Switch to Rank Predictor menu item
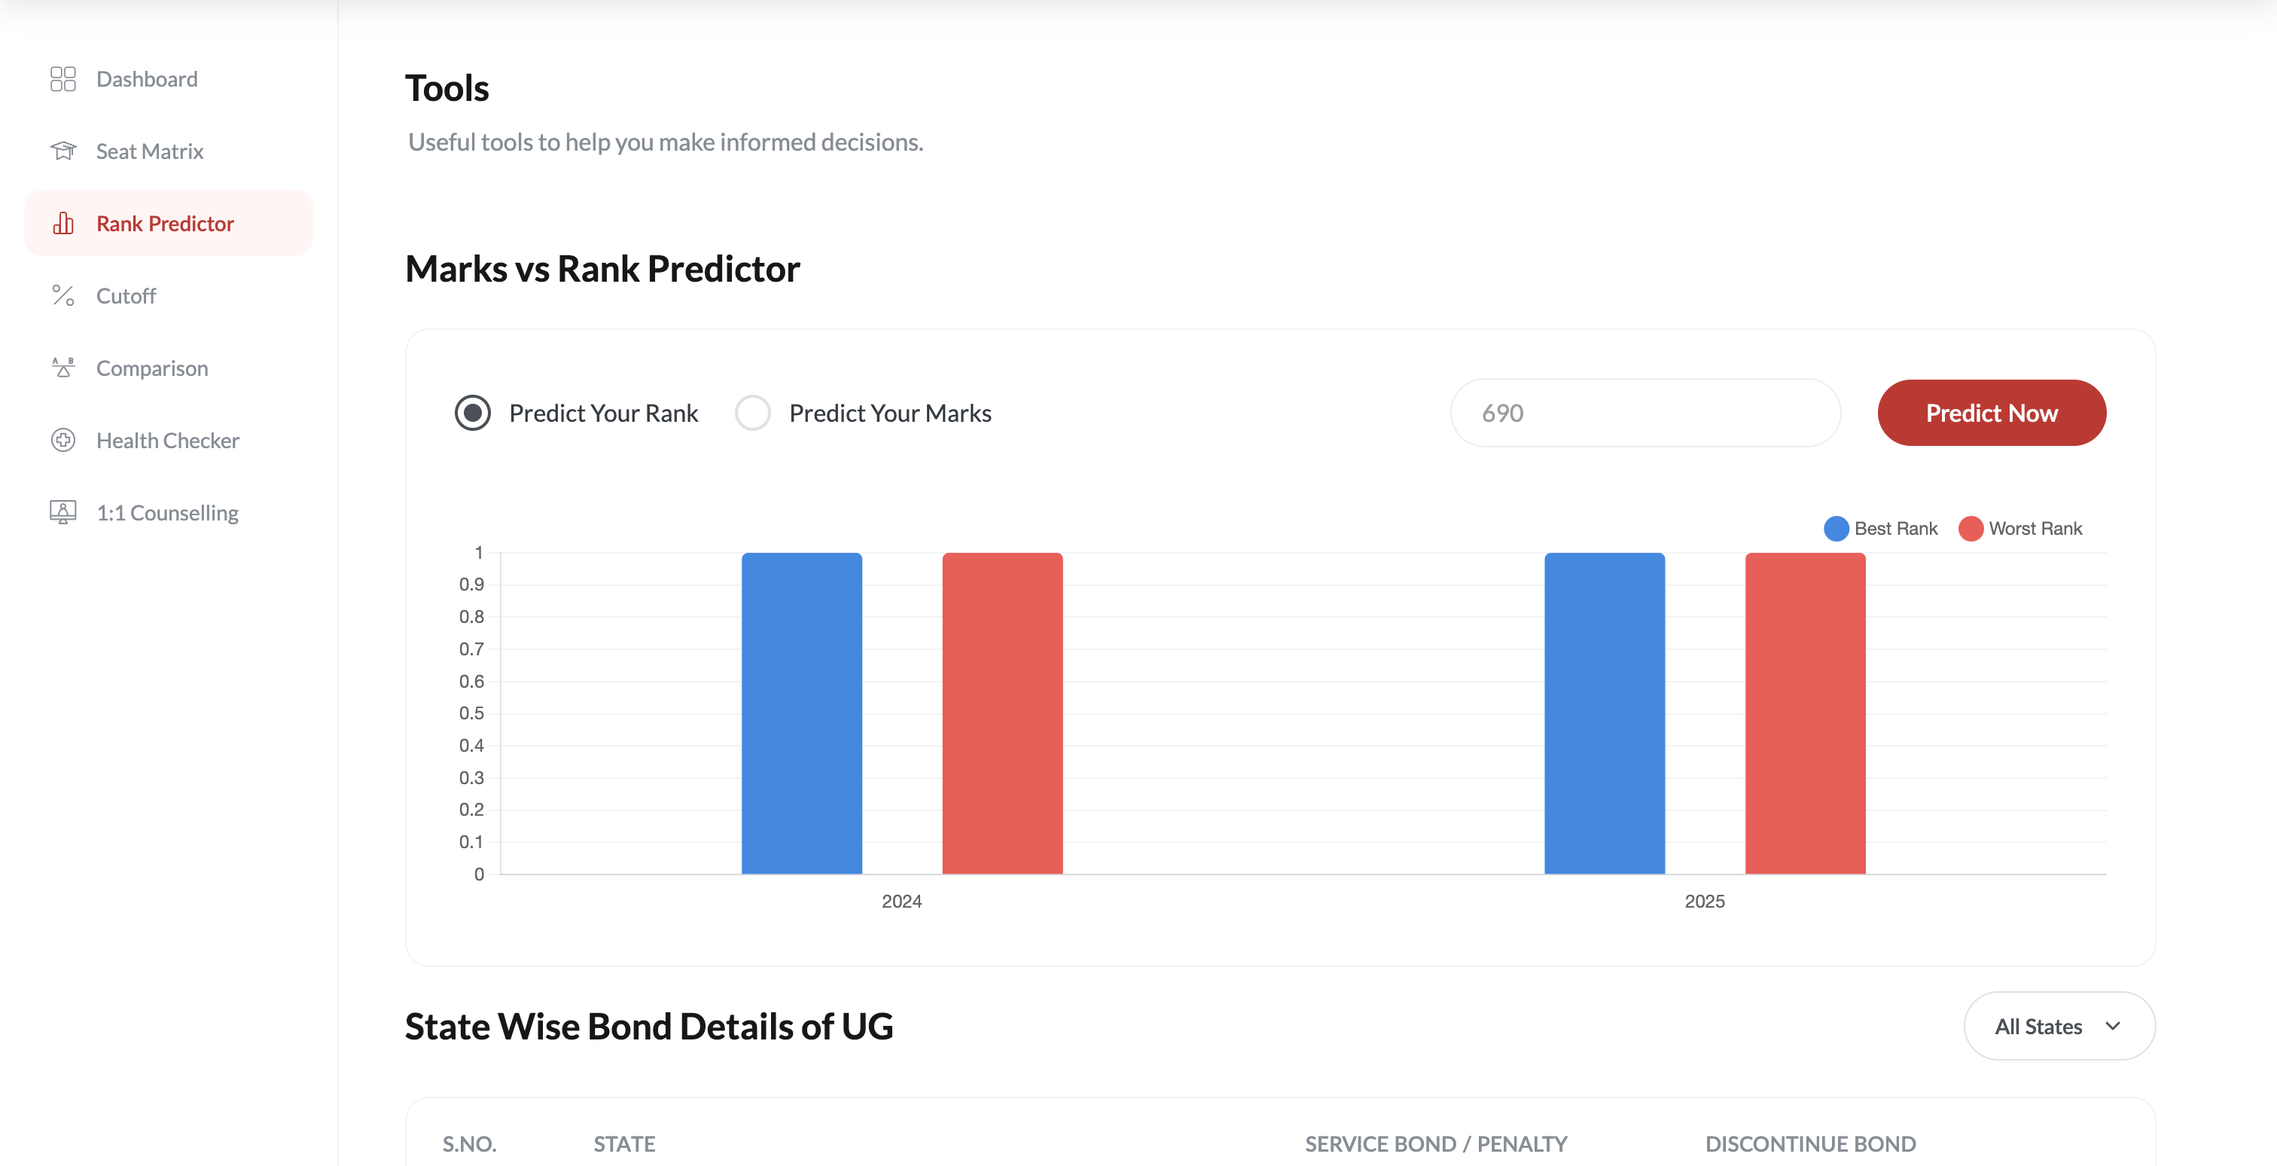Viewport: 2277px width, 1166px height. 166,223
